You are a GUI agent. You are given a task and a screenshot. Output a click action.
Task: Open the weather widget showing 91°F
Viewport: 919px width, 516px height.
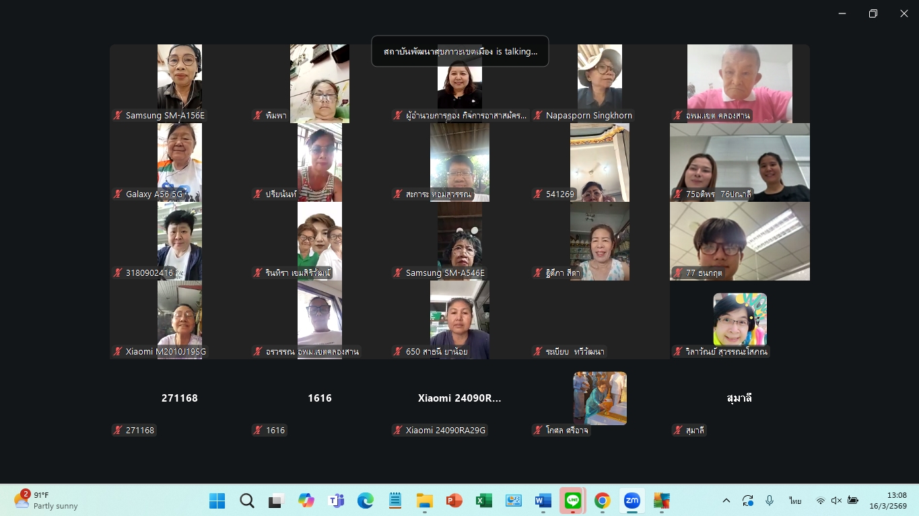coord(46,501)
